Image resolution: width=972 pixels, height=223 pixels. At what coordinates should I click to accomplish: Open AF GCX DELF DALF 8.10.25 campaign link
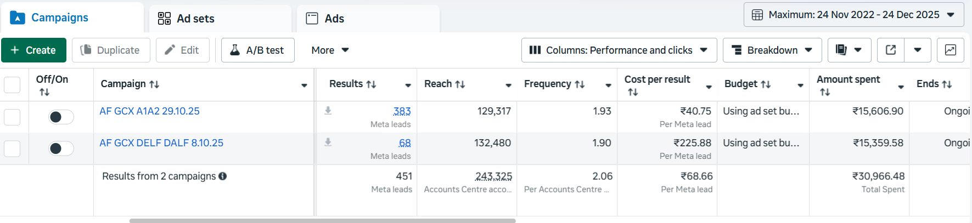pyautogui.click(x=161, y=143)
